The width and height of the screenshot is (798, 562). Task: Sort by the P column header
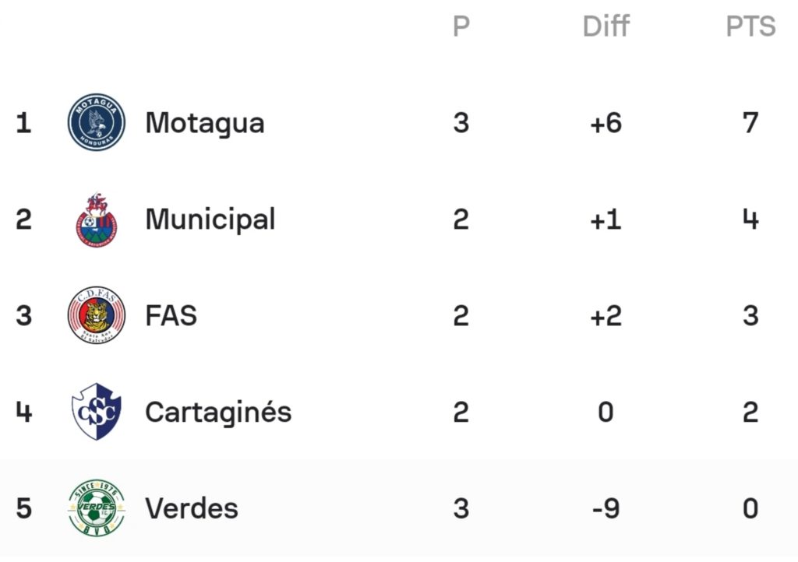[x=461, y=26]
